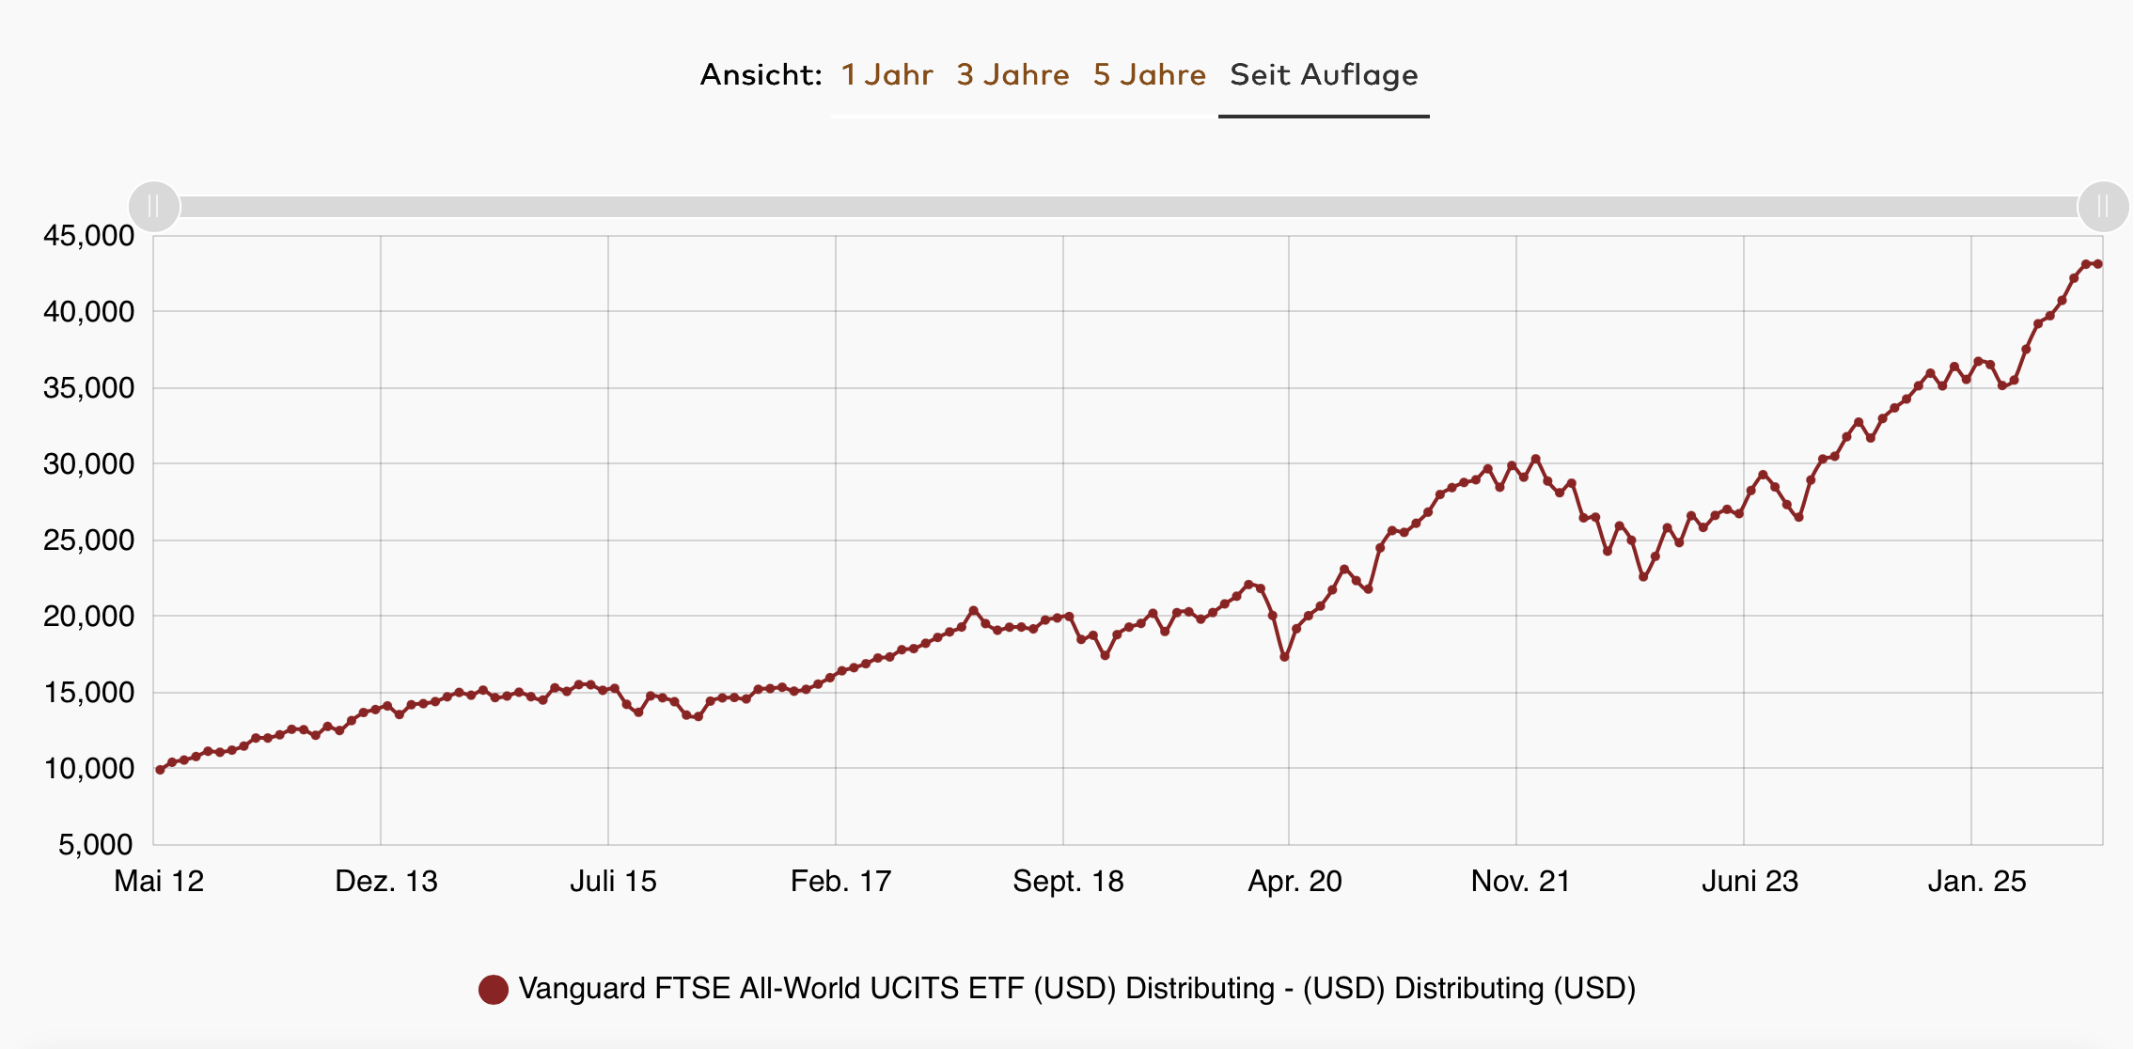Choose the "5 Jahre" time range
The height and width of the screenshot is (1049, 2134).
click(1149, 74)
